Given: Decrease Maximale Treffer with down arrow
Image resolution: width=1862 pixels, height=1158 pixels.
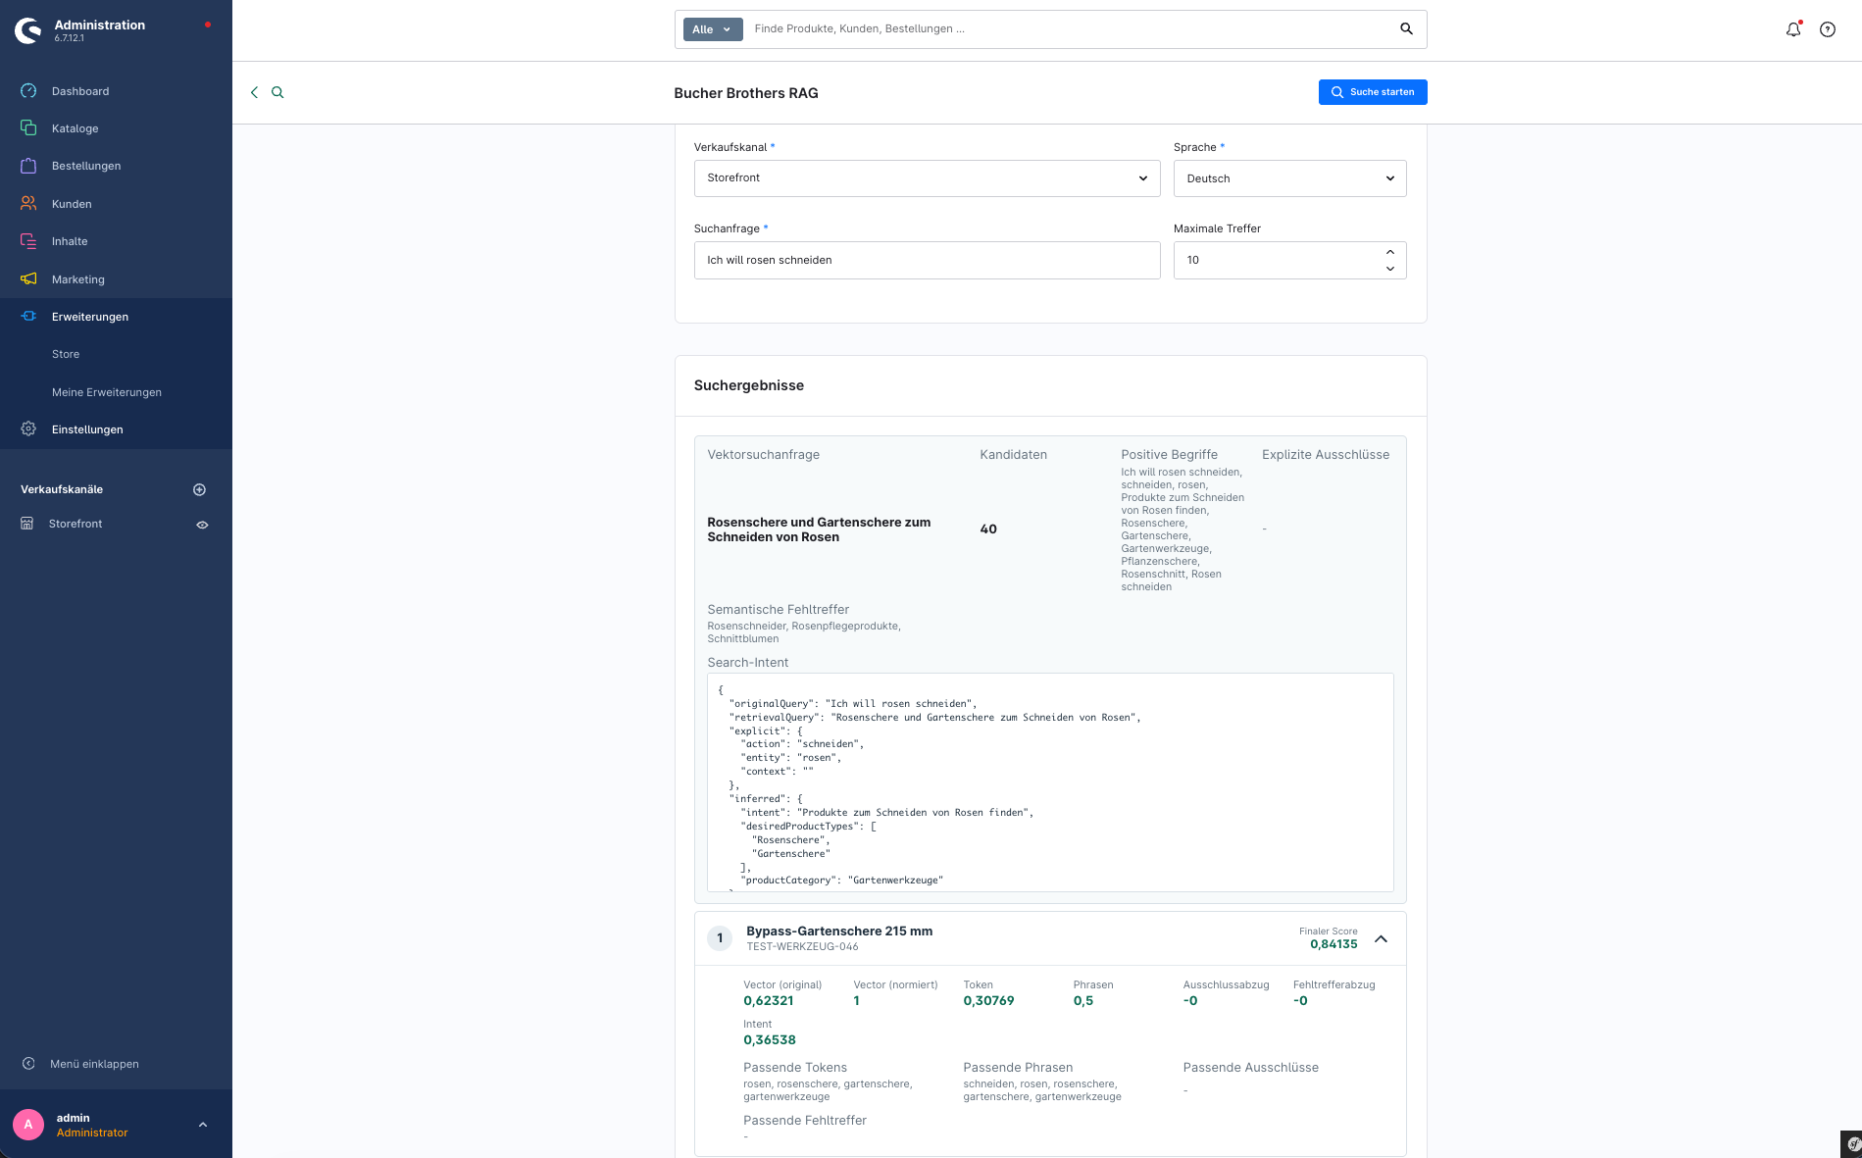Looking at the screenshot, I should click(1389, 269).
